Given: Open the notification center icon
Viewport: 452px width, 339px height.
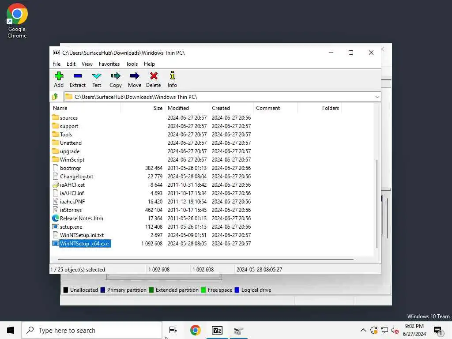Looking at the screenshot, I should coord(438,330).
